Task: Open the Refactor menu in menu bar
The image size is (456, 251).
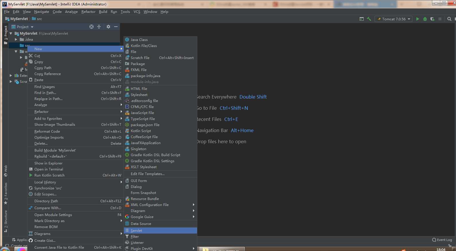Action: click(x=88, y=12)
